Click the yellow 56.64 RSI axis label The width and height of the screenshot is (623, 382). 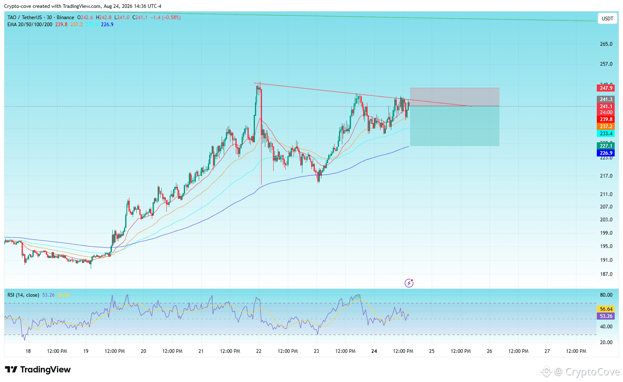pos(606,309)
